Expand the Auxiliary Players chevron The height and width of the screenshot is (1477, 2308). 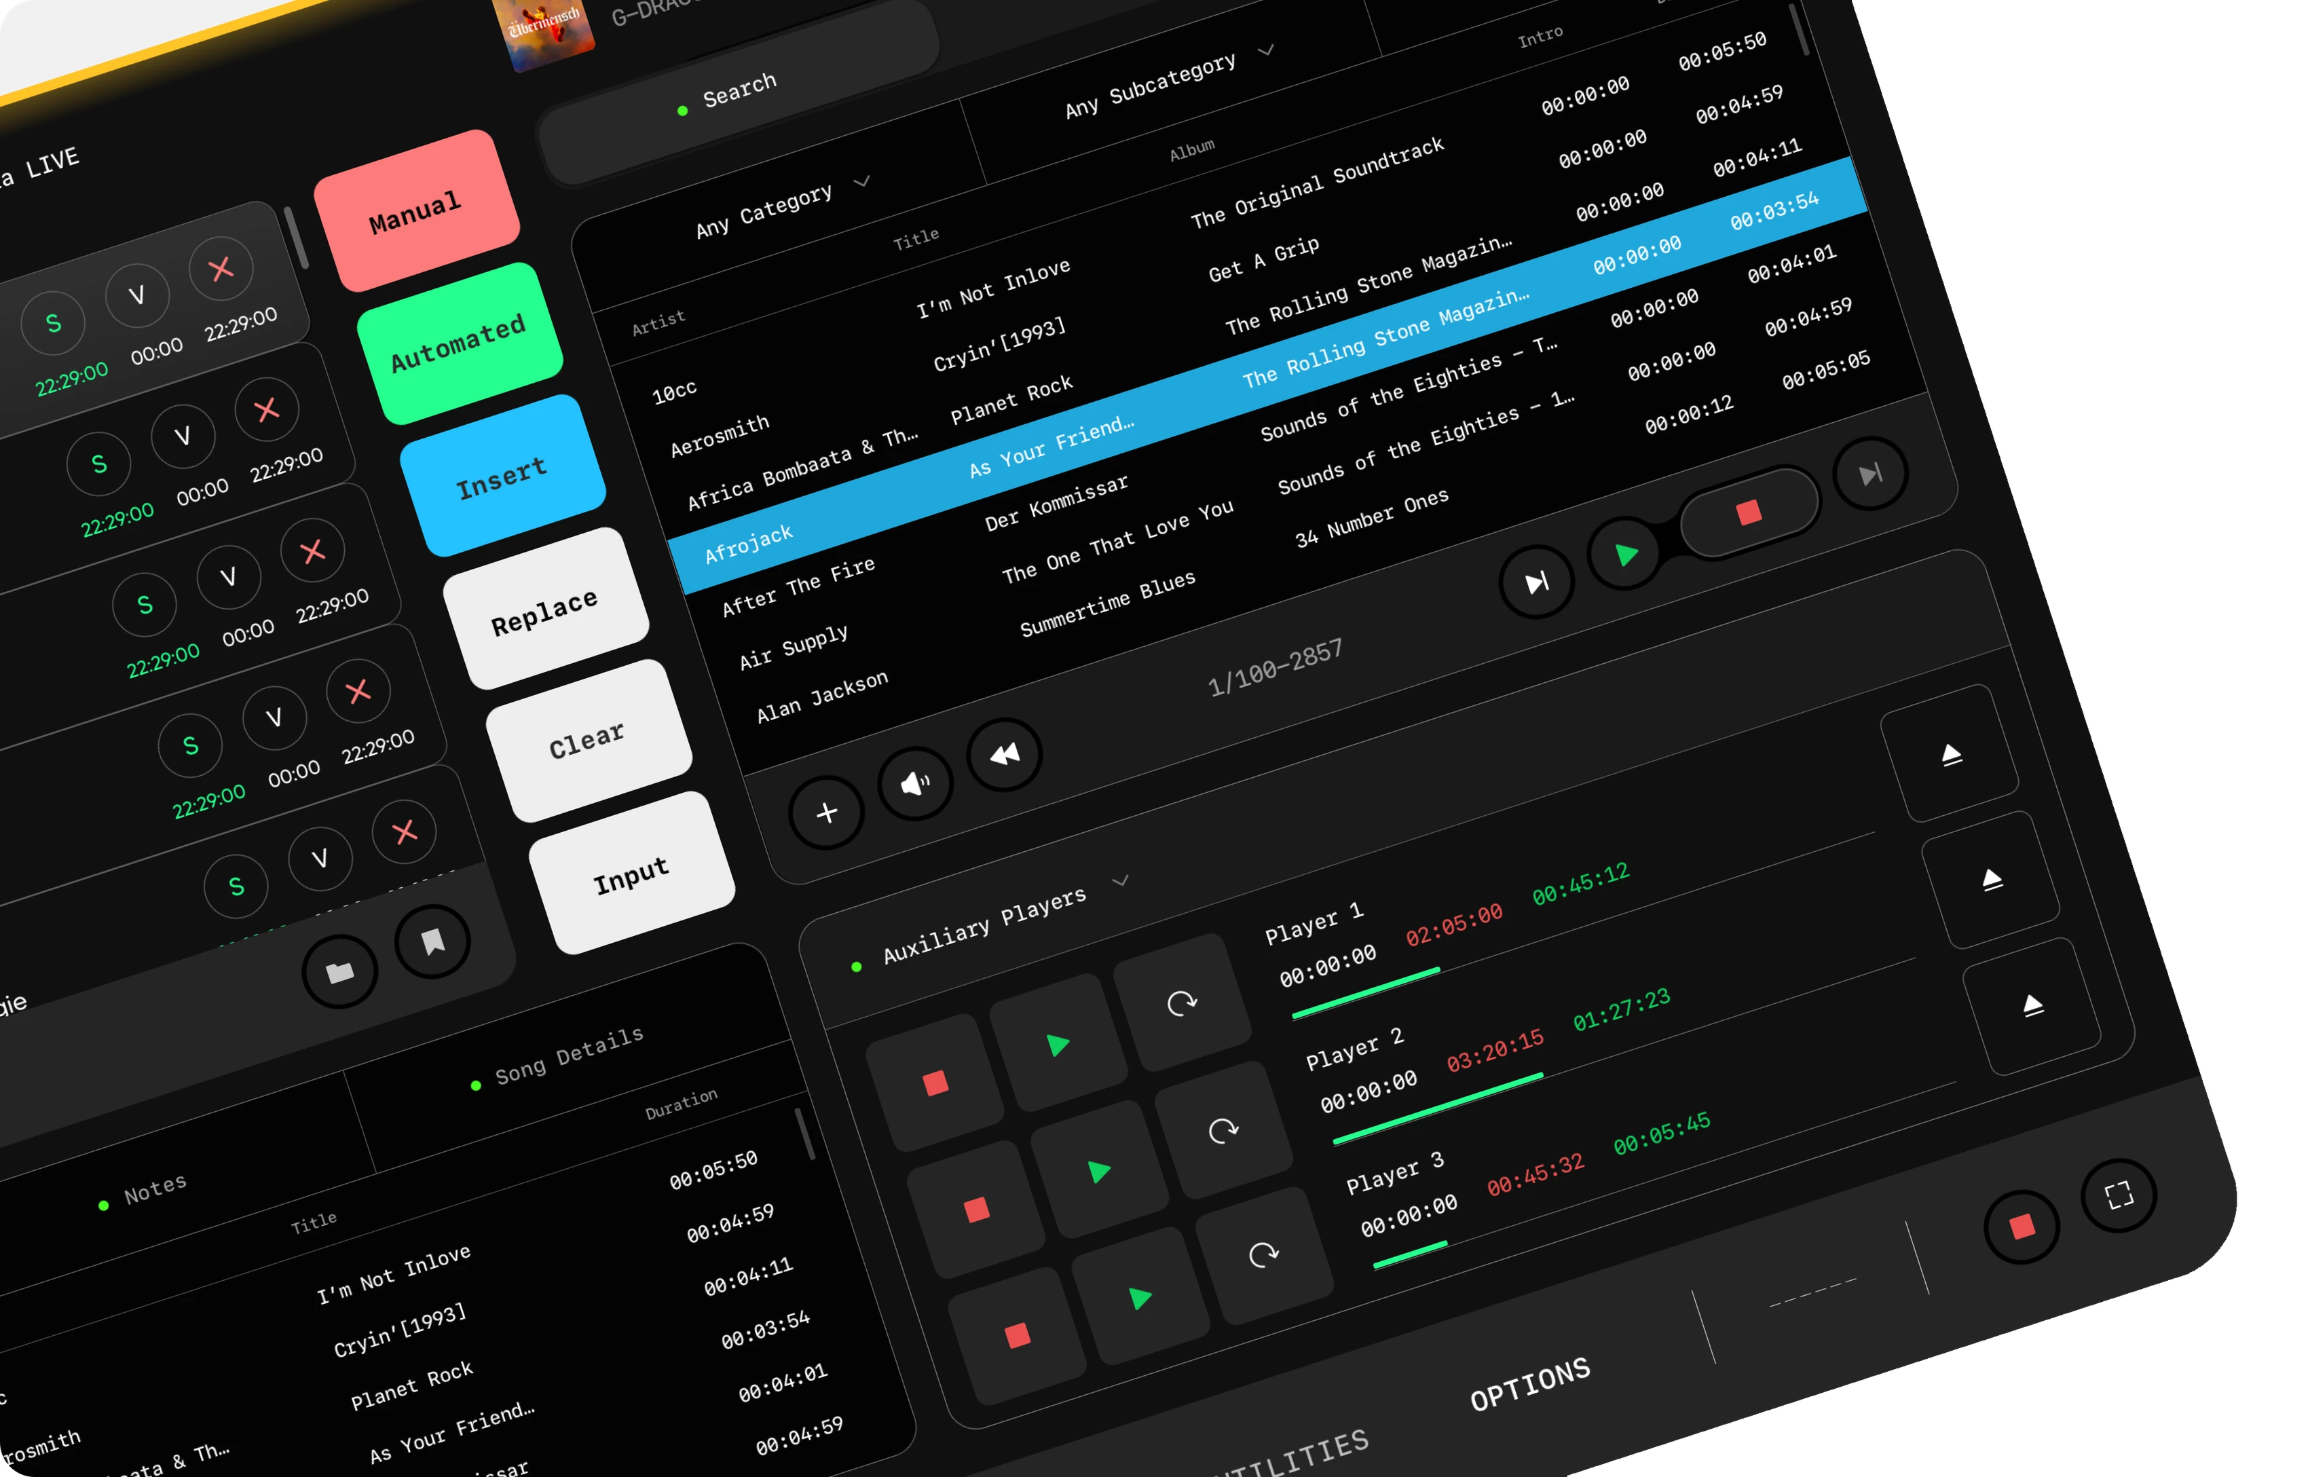(x=1120, y=880)
